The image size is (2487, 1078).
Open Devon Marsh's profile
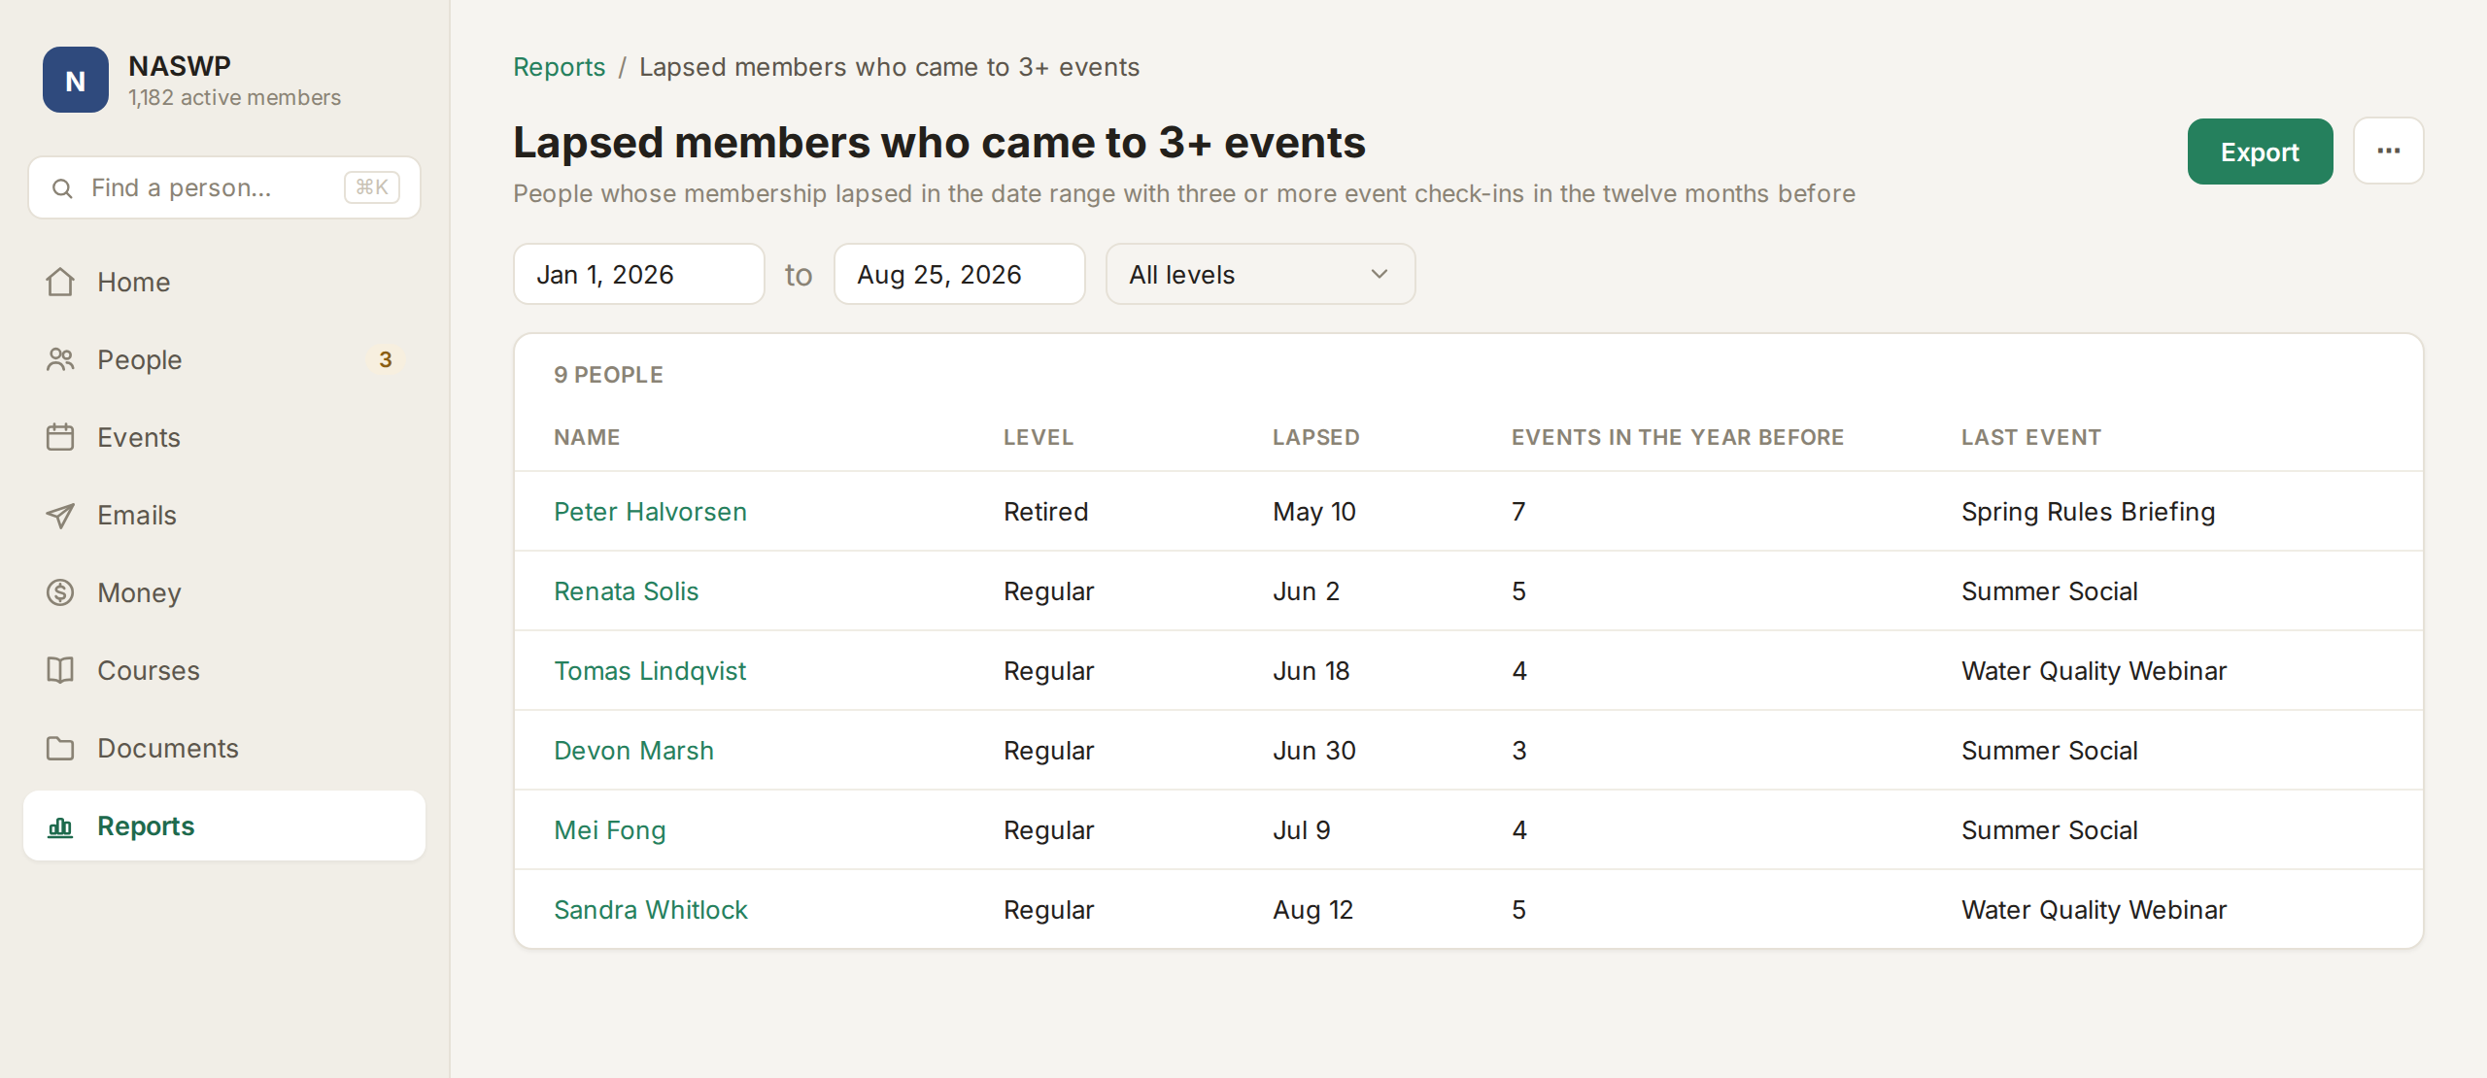click(633, 751)
